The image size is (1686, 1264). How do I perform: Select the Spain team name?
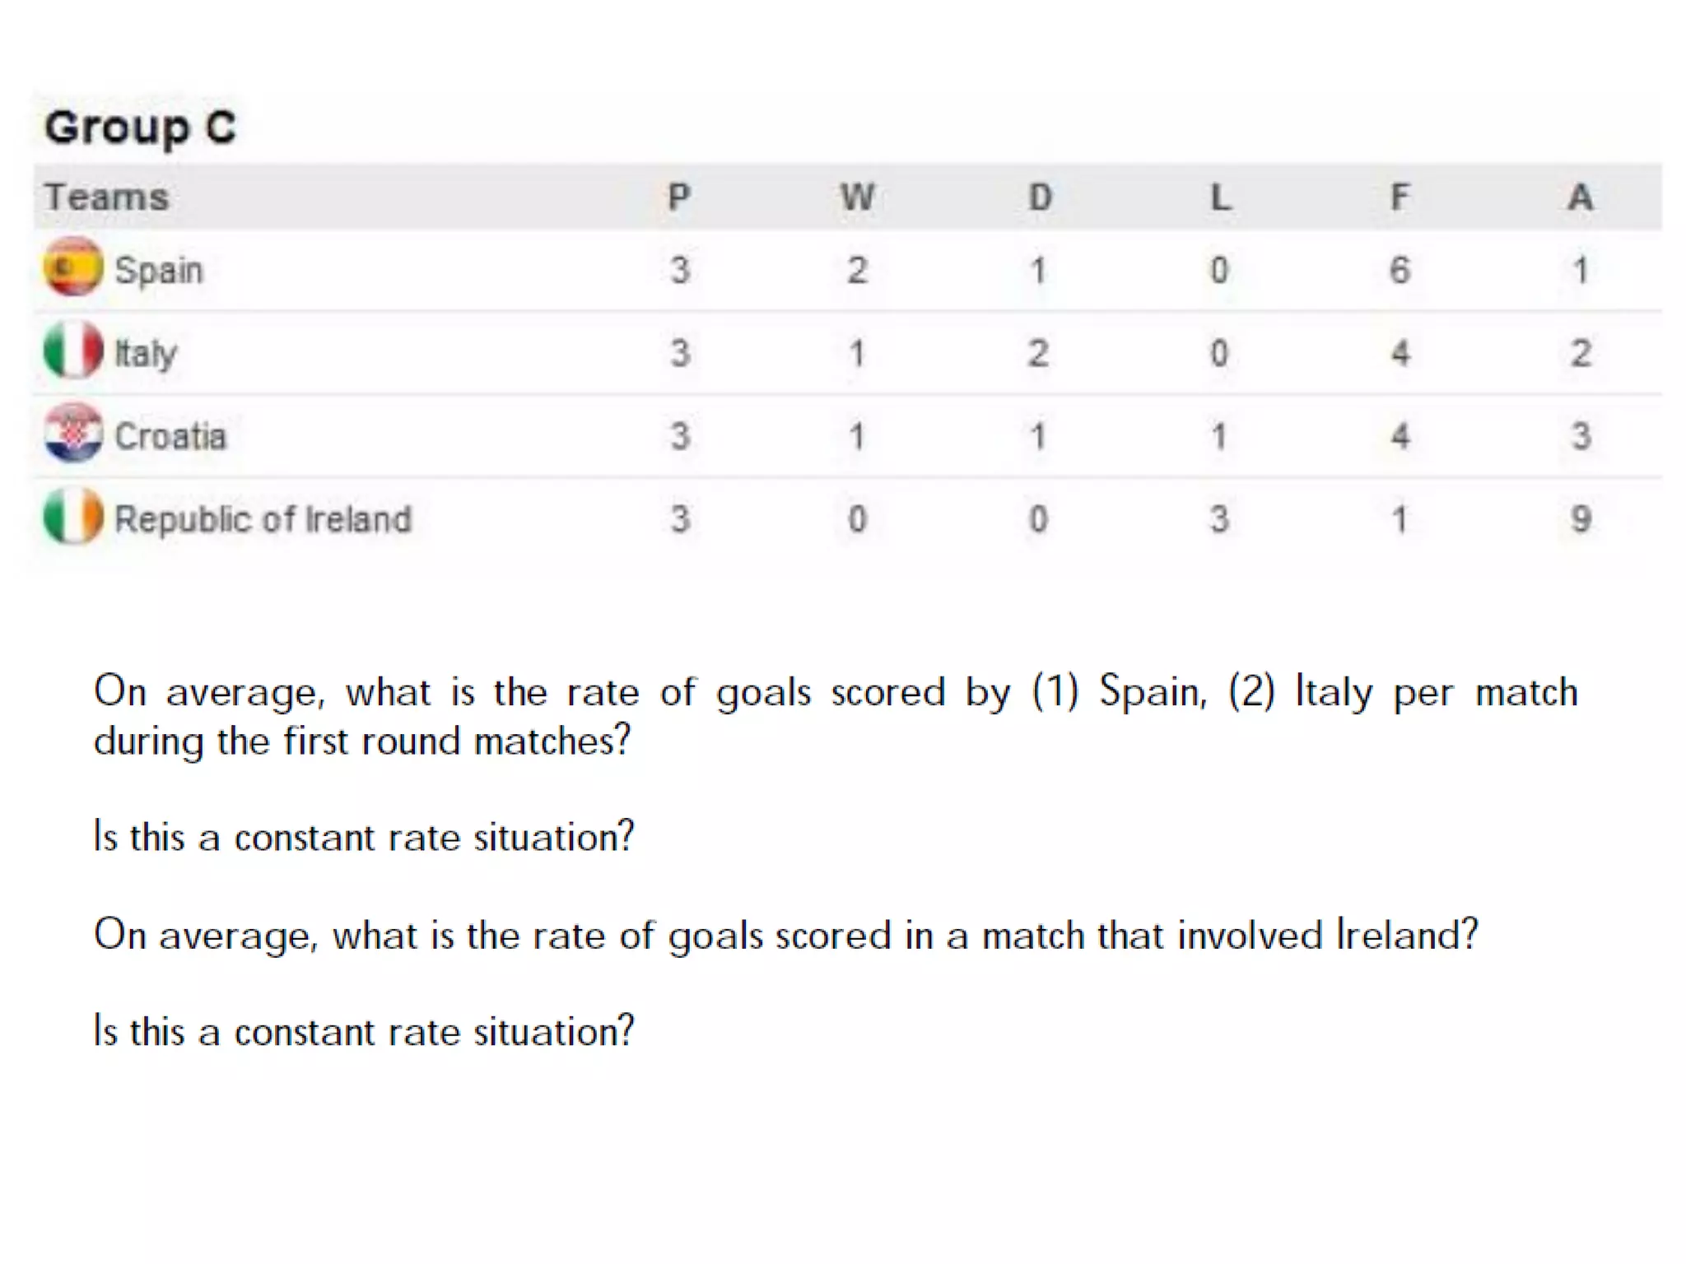coord(159,270)
